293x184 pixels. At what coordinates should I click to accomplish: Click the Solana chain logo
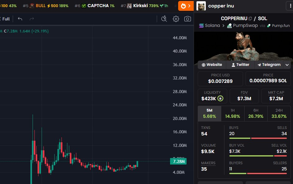point(201,26)
